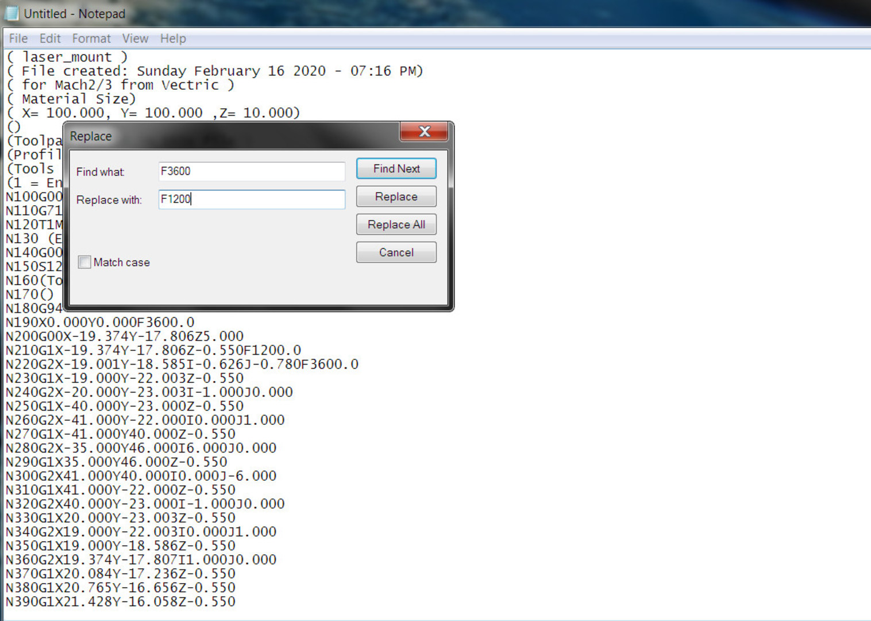Open the View menu
Viewport: 871px width, 621px height.
[x=135, y=39]
